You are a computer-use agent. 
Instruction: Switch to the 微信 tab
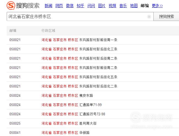point(70,5)
